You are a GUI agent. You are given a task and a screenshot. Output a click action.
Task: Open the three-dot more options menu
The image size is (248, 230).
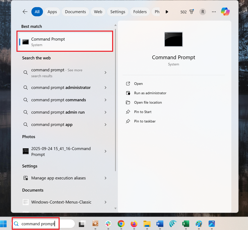[x=214, y=12]
